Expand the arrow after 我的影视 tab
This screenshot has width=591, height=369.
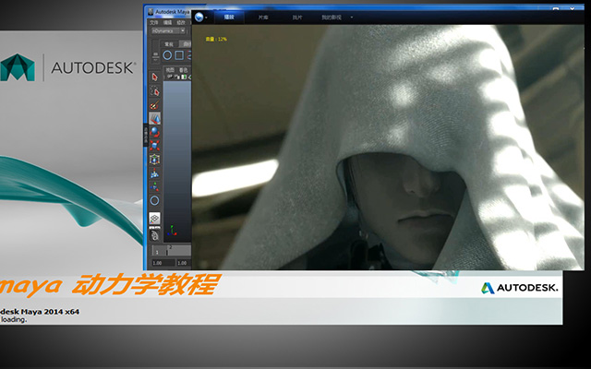[352, 18]
